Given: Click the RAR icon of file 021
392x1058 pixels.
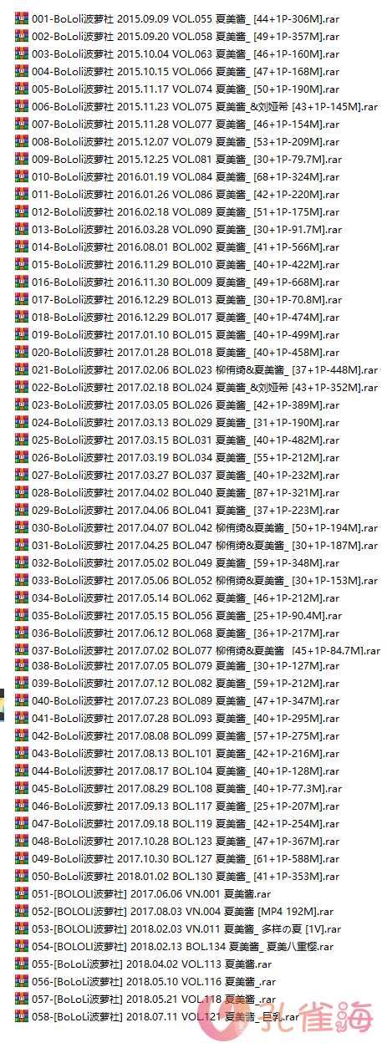Looking at the screenshot, I should click(22, 369).
